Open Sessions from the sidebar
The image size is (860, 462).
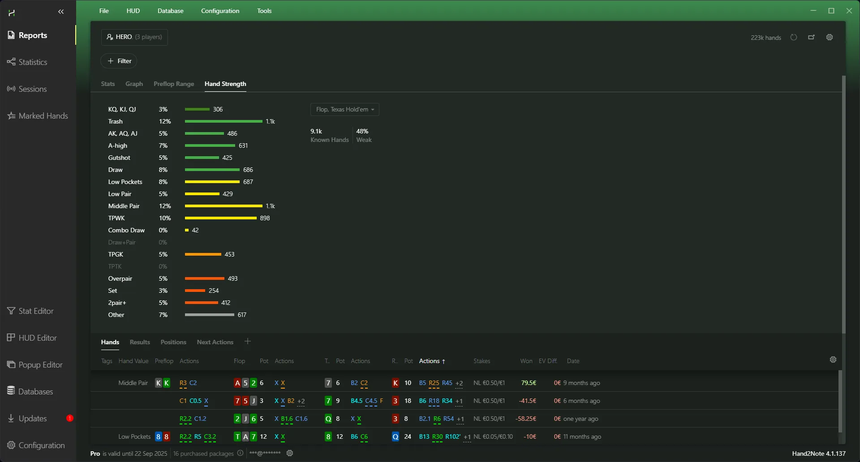(x=32, y=89)
